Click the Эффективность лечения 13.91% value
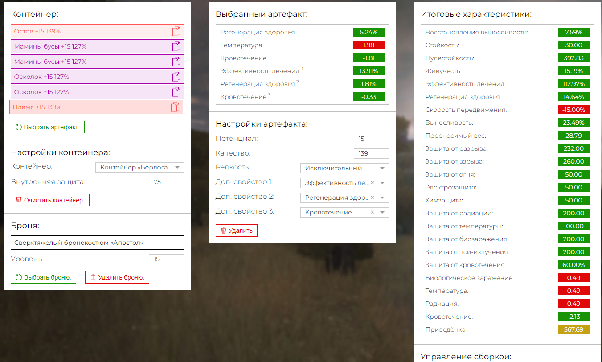The height and width of the screenshot is (362, 602). [x=369, y=71]
